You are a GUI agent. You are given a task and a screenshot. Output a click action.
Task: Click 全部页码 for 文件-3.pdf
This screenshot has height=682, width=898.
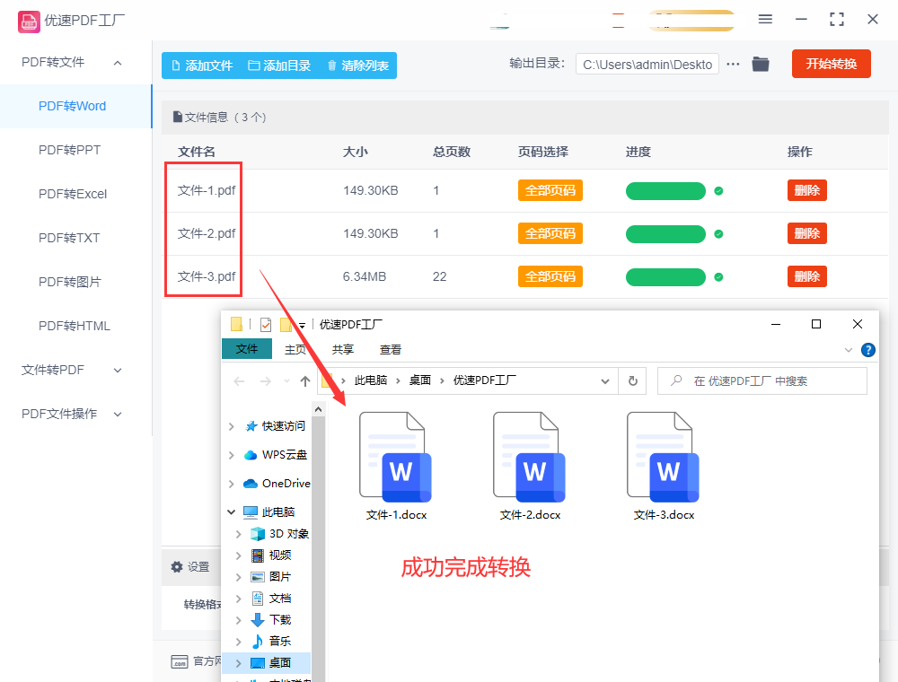[550, 277]
